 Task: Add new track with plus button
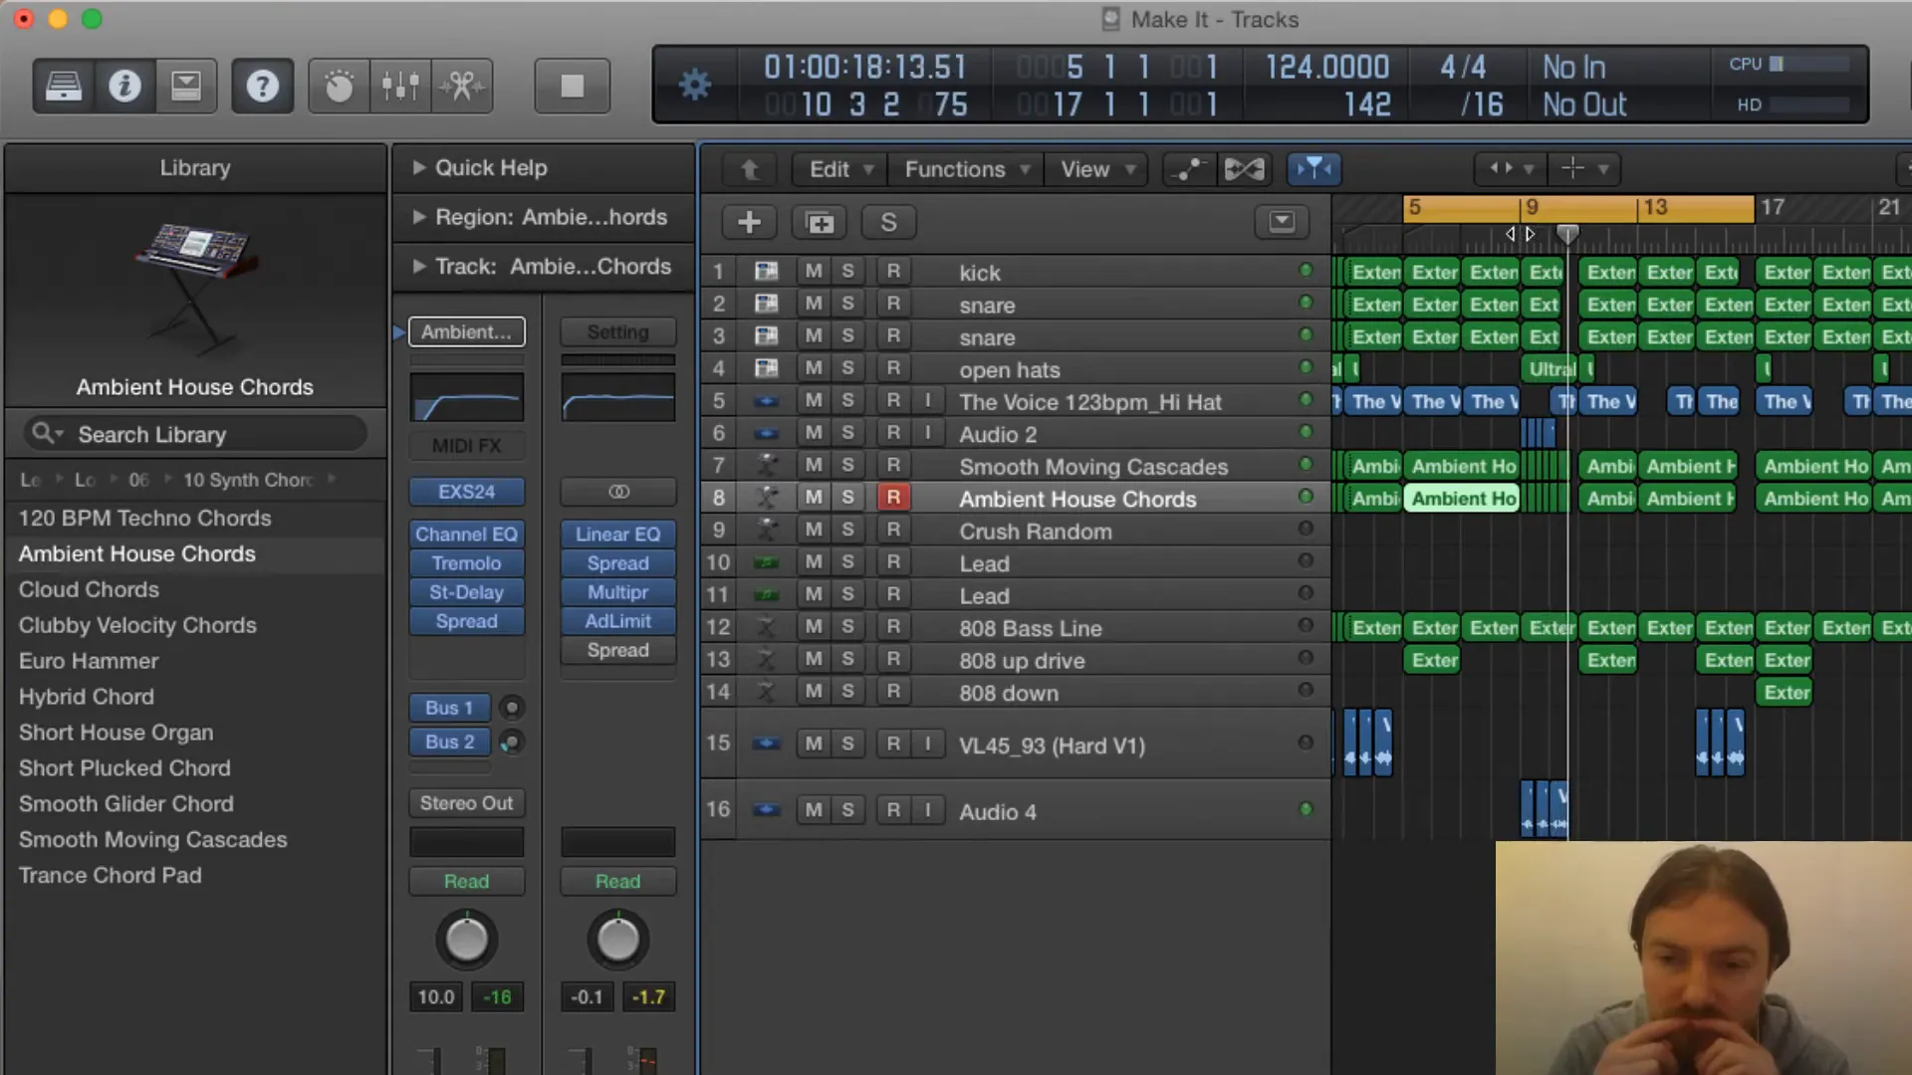[750, 222]
